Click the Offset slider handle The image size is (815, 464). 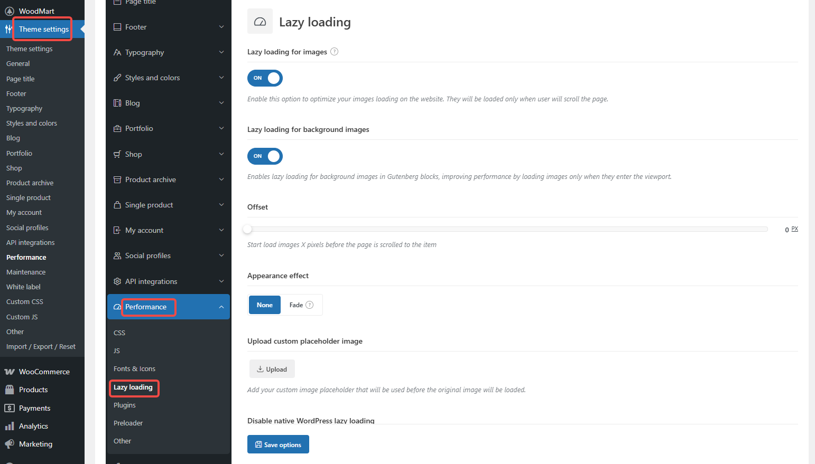click(247, 229)
